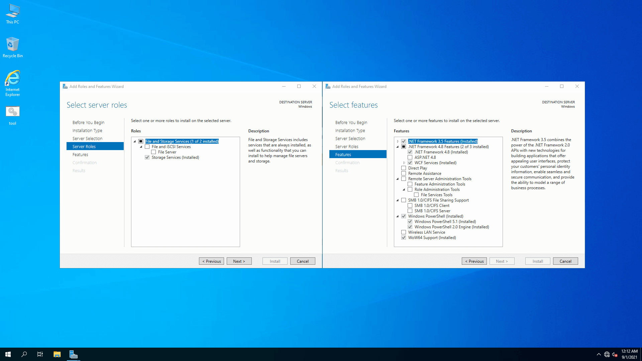Expand .NET Framework 3.5 Features node
Image resolution: width=642 pixels, height=361 pixels.
point(398,141)
